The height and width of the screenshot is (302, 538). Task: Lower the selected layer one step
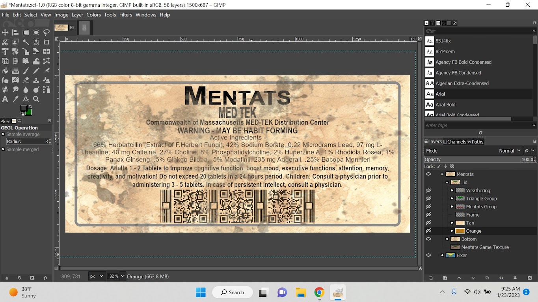tap(473, 278)
